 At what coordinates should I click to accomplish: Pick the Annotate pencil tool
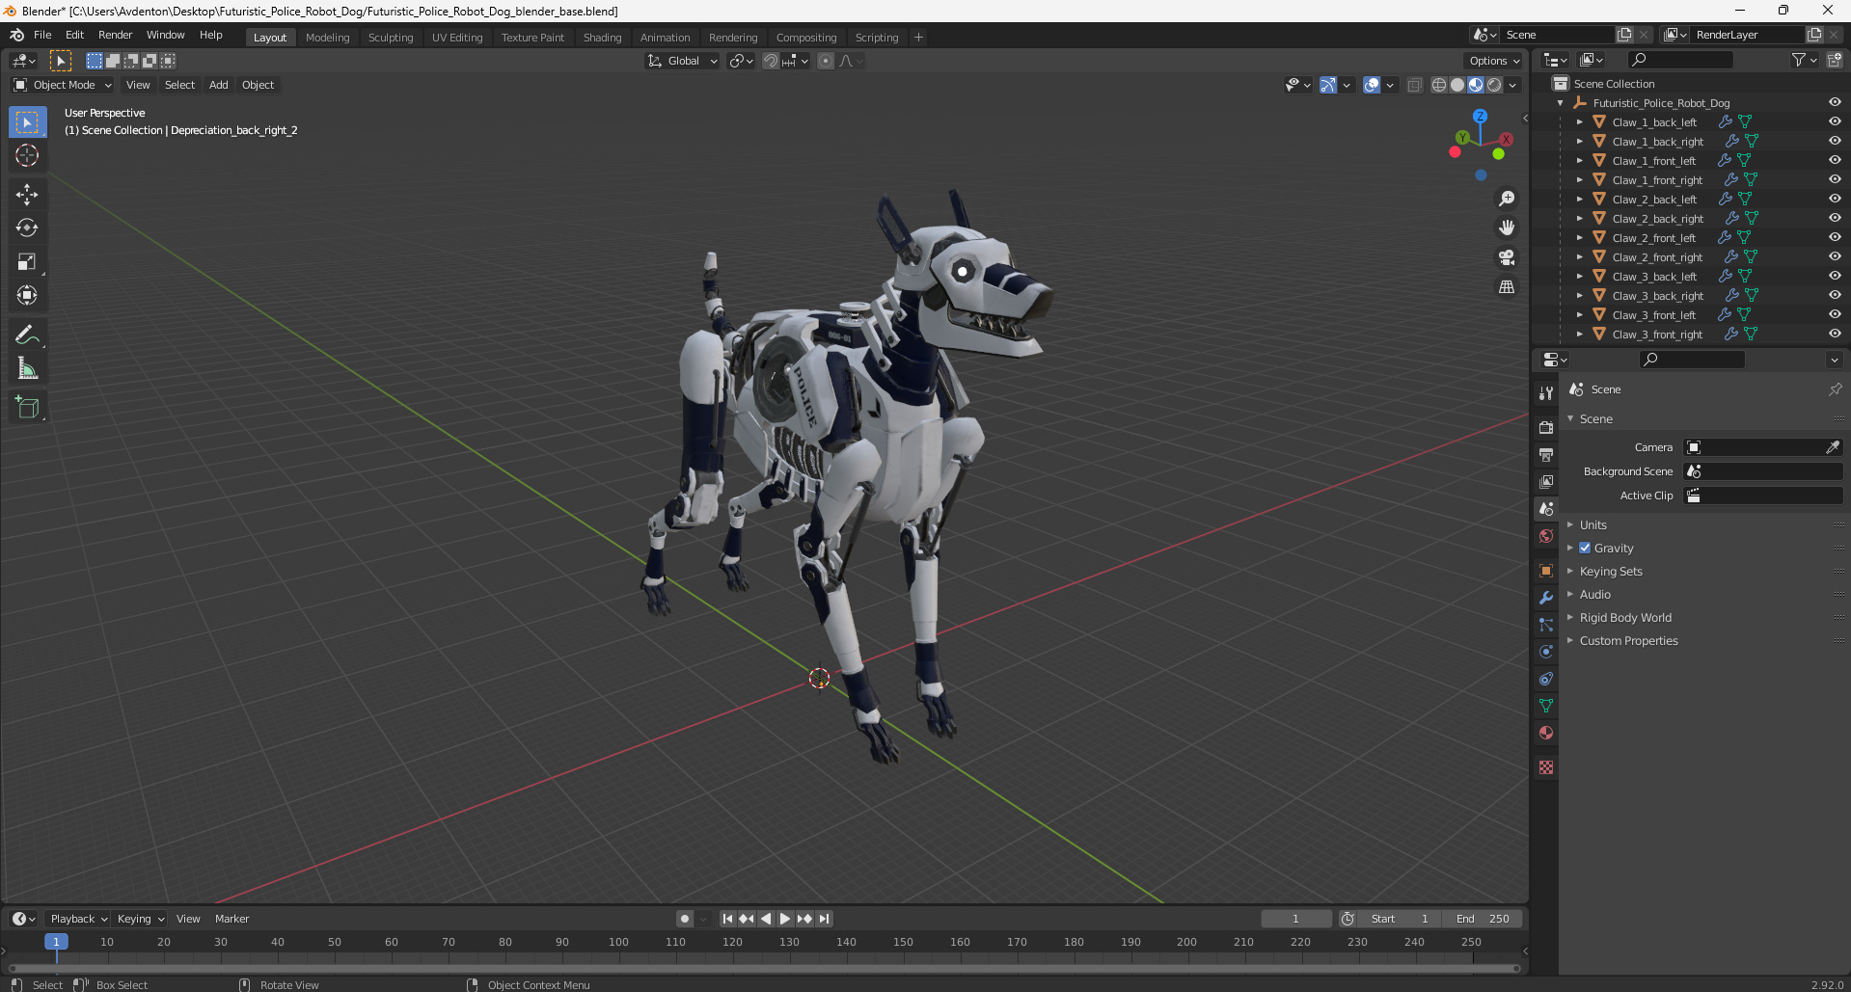click(27, 335)
